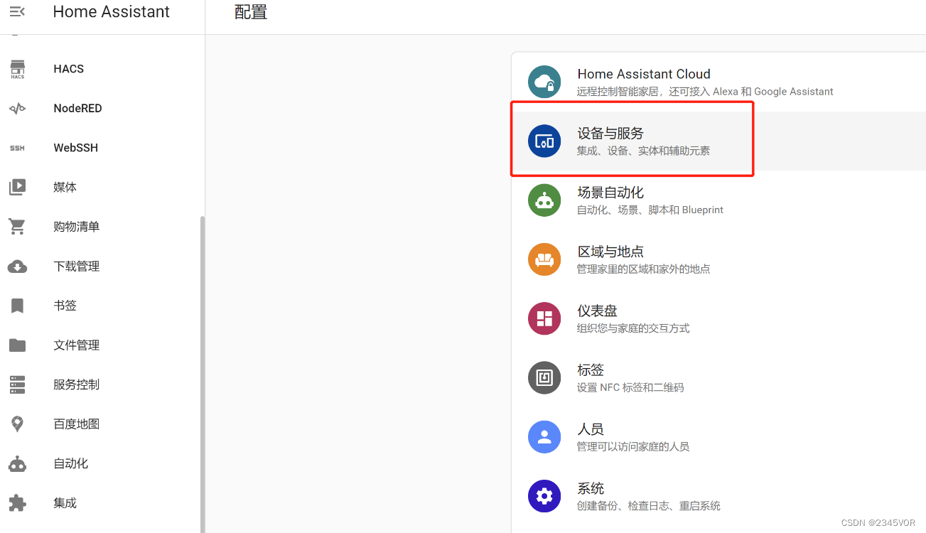Image resolution: width=926 pixels, height=533 pixels.
Task: Open the shopping cart icon for 购物清单
Action: coord(17,227)
